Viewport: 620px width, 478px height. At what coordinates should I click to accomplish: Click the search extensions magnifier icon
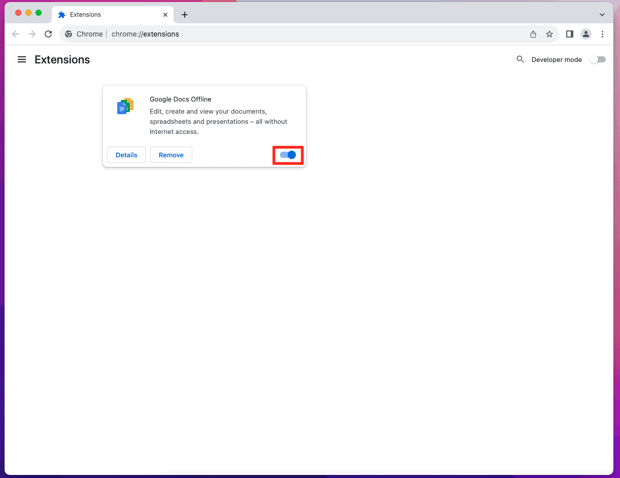point(520,59)
